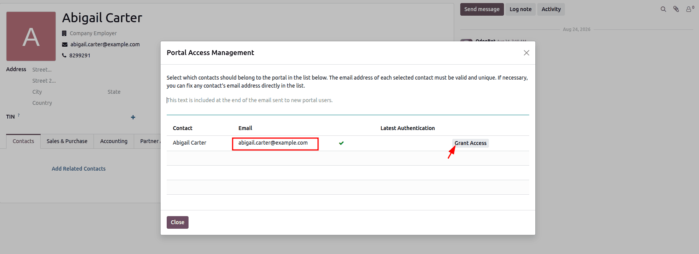Switch to the Accounting tab
The image size is (699, 254).
point(114,141)
